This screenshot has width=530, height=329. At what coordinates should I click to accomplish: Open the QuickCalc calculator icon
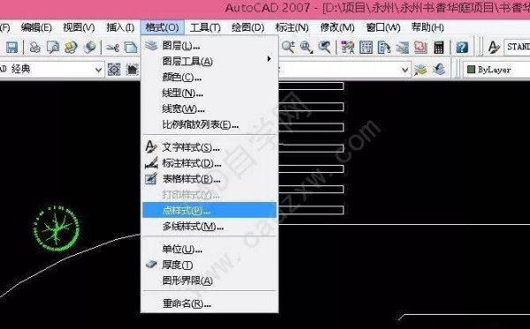(x=439, y=48)
